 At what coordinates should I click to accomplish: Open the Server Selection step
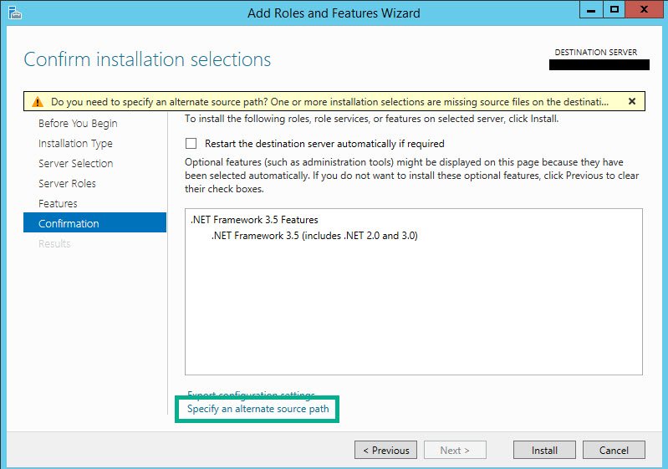pos(76,164)
